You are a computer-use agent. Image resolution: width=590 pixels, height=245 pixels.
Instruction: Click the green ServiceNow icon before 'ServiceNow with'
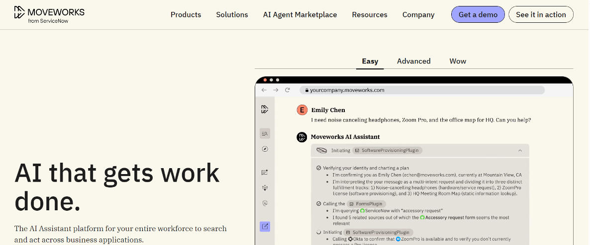coord(362,211)
